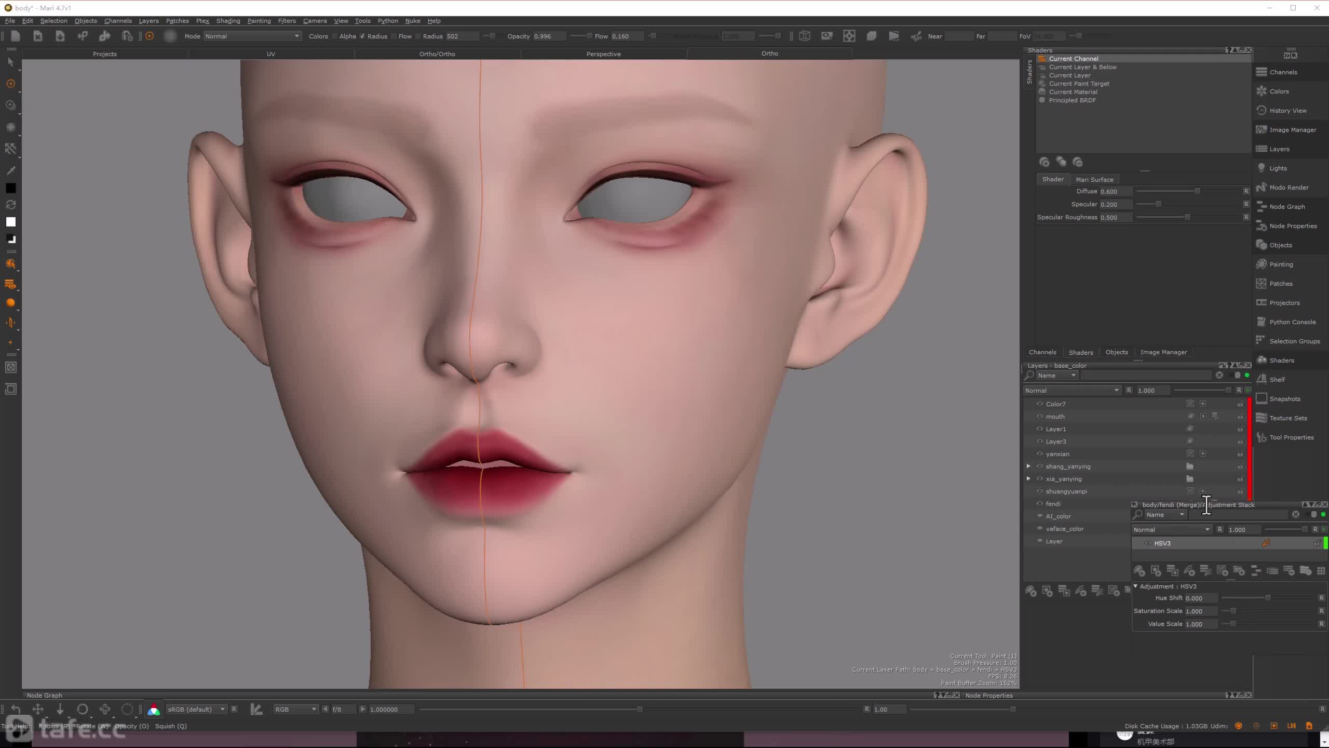Click the Radius value input field
Viewport: 1329px width, 748px height.
click(462, 36)
